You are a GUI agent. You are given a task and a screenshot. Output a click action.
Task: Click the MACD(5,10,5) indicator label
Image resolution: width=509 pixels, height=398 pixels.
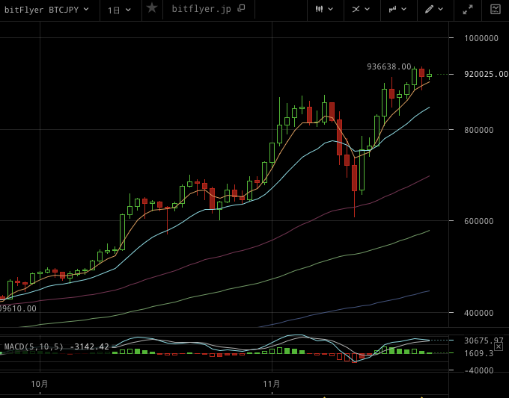(x=34, y=346)
